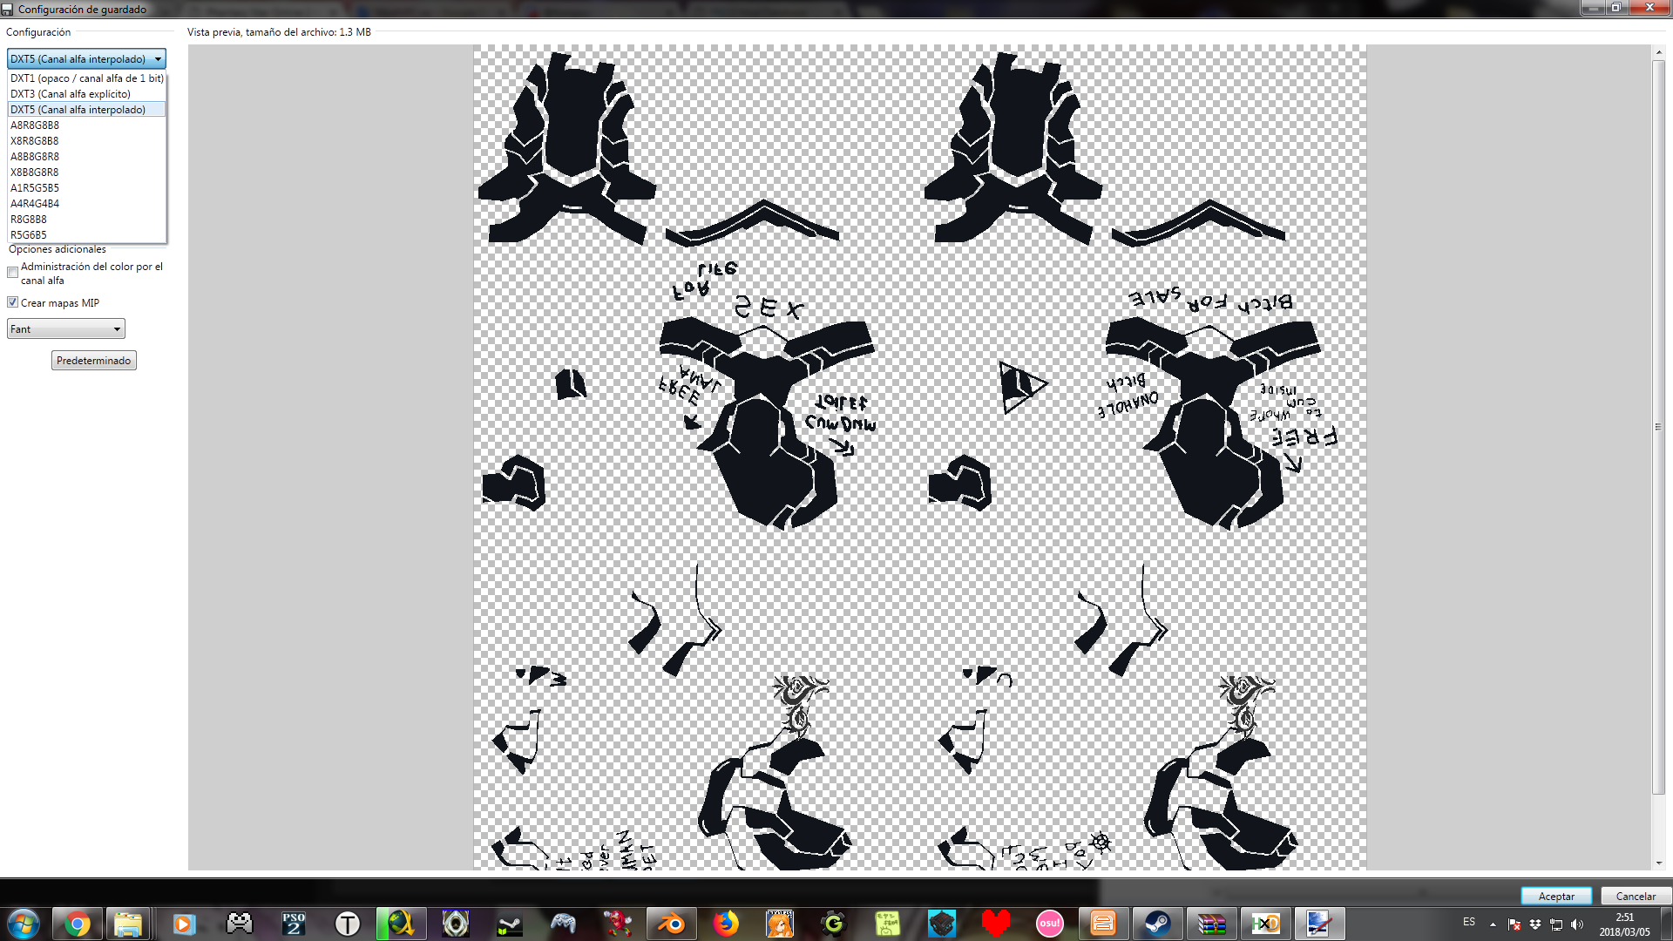Expand the Fant resampling dropdown

click(x=66, y=328)
